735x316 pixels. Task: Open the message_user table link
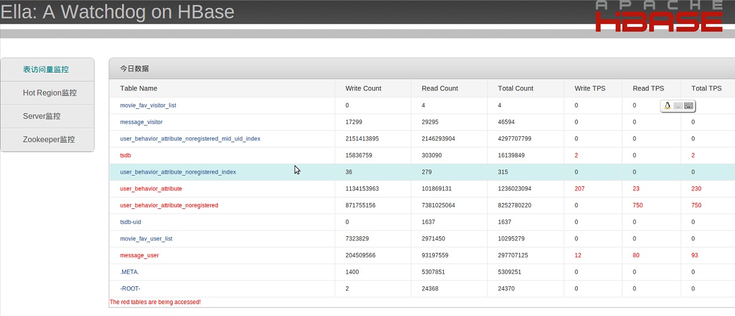139,255
